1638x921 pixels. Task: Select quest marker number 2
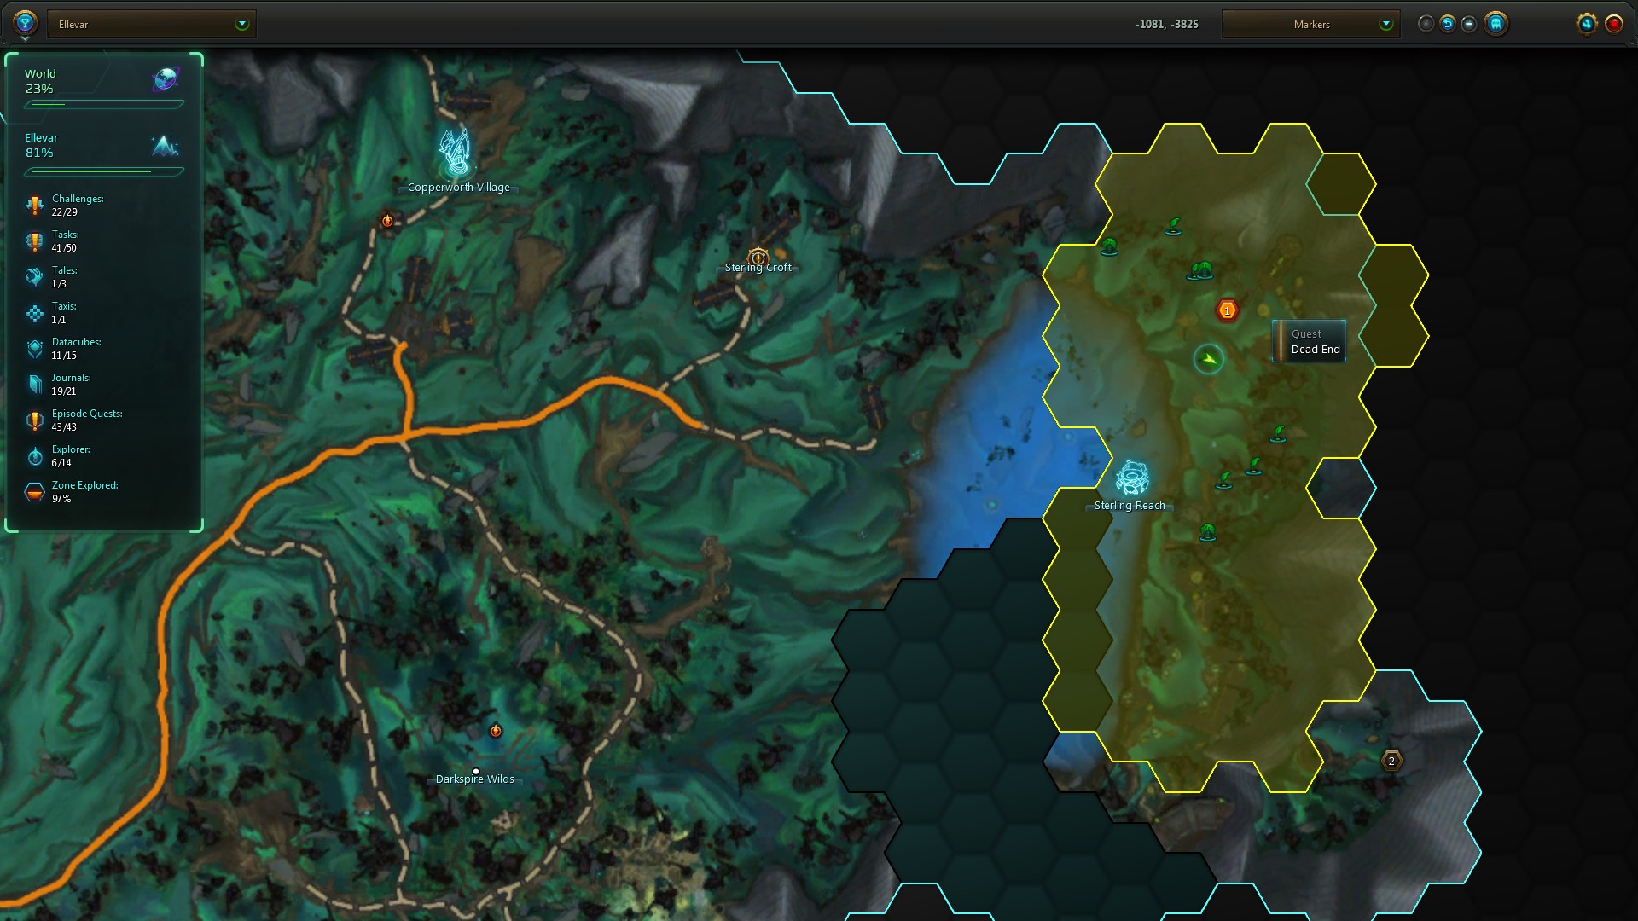[x=1391, y=761]
